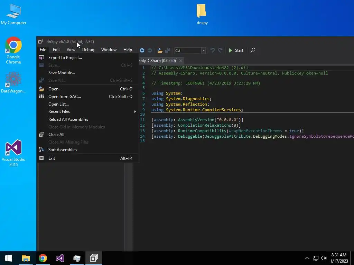Choose Export to Project
This screenshot has width=354, height=265.
pyautogui.click(x=87, y=58)
